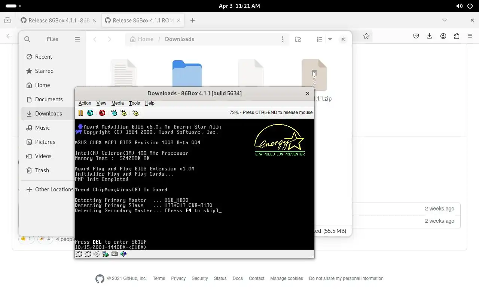Click the red ACPI shutdown power icon
479x299 pixels.
click(102, 113)
